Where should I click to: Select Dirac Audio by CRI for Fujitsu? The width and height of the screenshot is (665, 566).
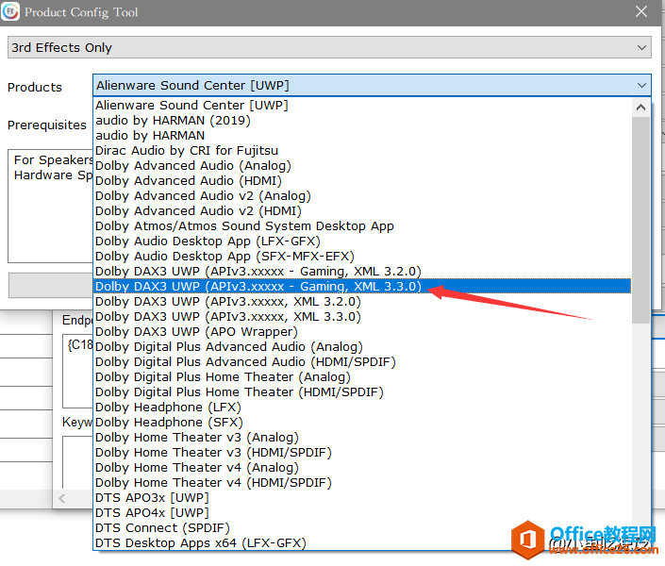point(362,151)
